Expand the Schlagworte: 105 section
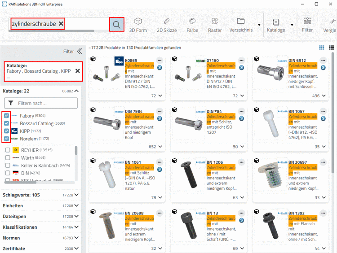 [76, 195]
